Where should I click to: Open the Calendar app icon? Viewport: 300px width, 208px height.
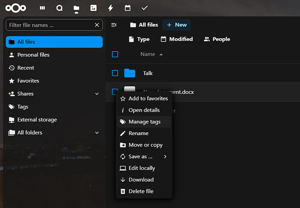pos(127,8)
